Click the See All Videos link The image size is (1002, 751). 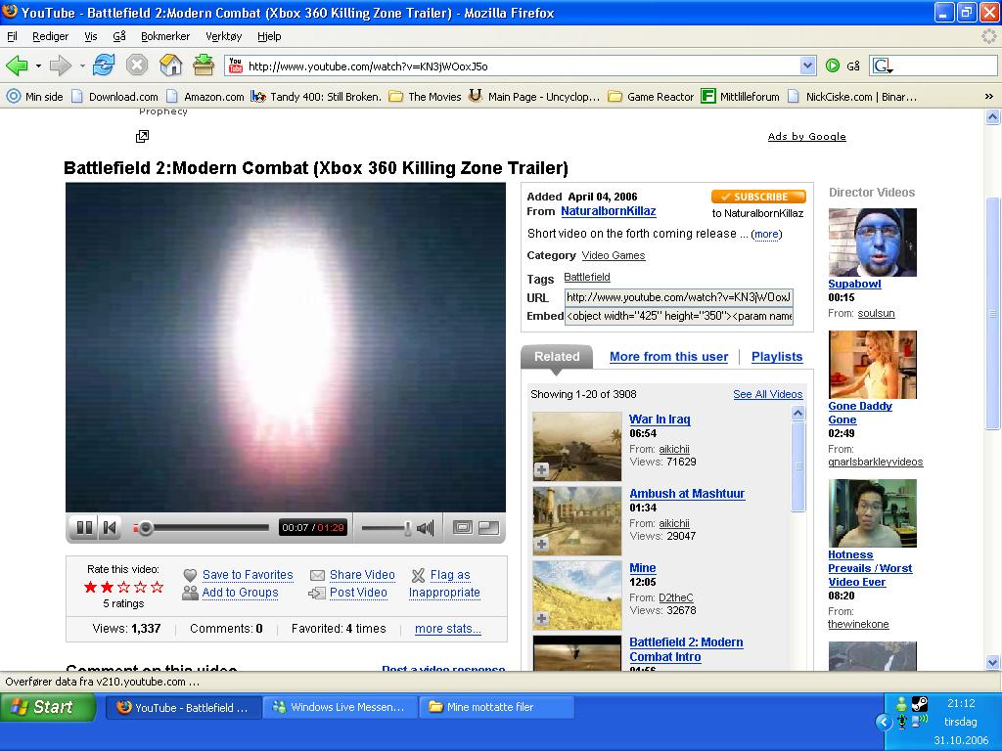[x=767, y=395]
